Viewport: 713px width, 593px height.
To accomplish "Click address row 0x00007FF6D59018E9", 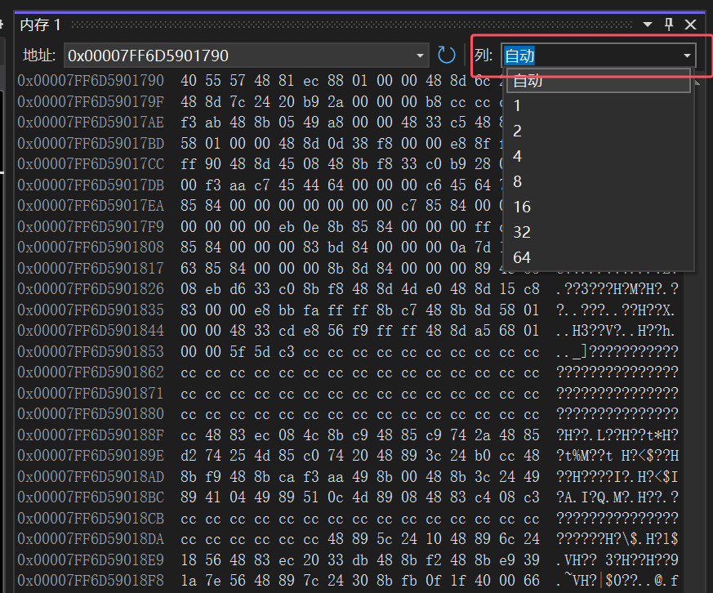I will pyautogui.click(x=91, y=560).
